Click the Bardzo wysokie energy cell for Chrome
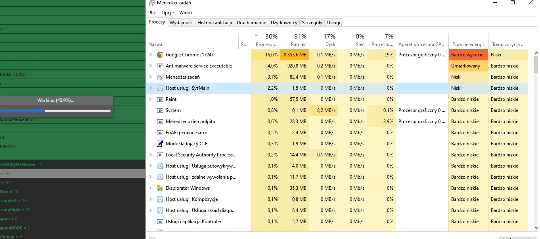Viewport: 540px width, 239px height. (x=469, y=55)
